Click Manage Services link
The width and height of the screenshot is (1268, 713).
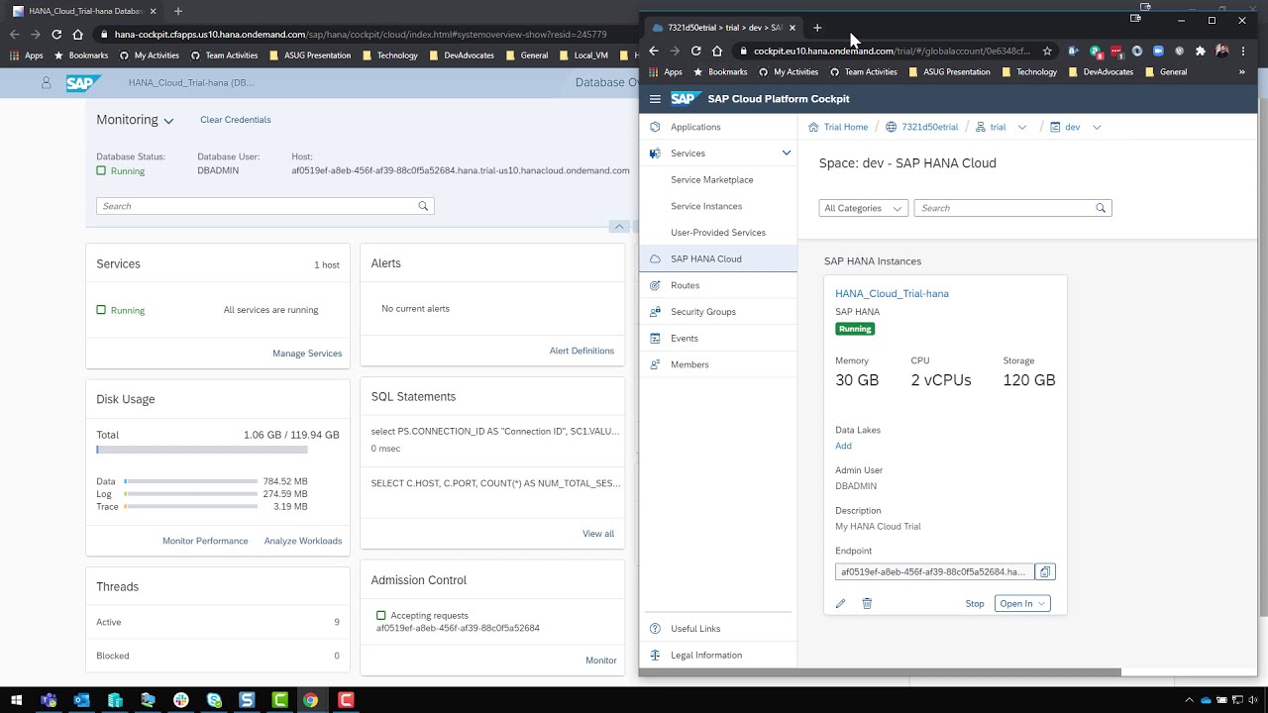(307, 354)
